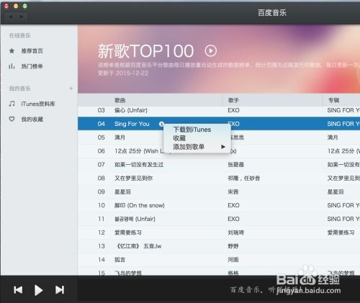Select song 又在梦里见到你
Image resolution: width=360 pixels, height=303 pixels.
[x=133, y=178]
